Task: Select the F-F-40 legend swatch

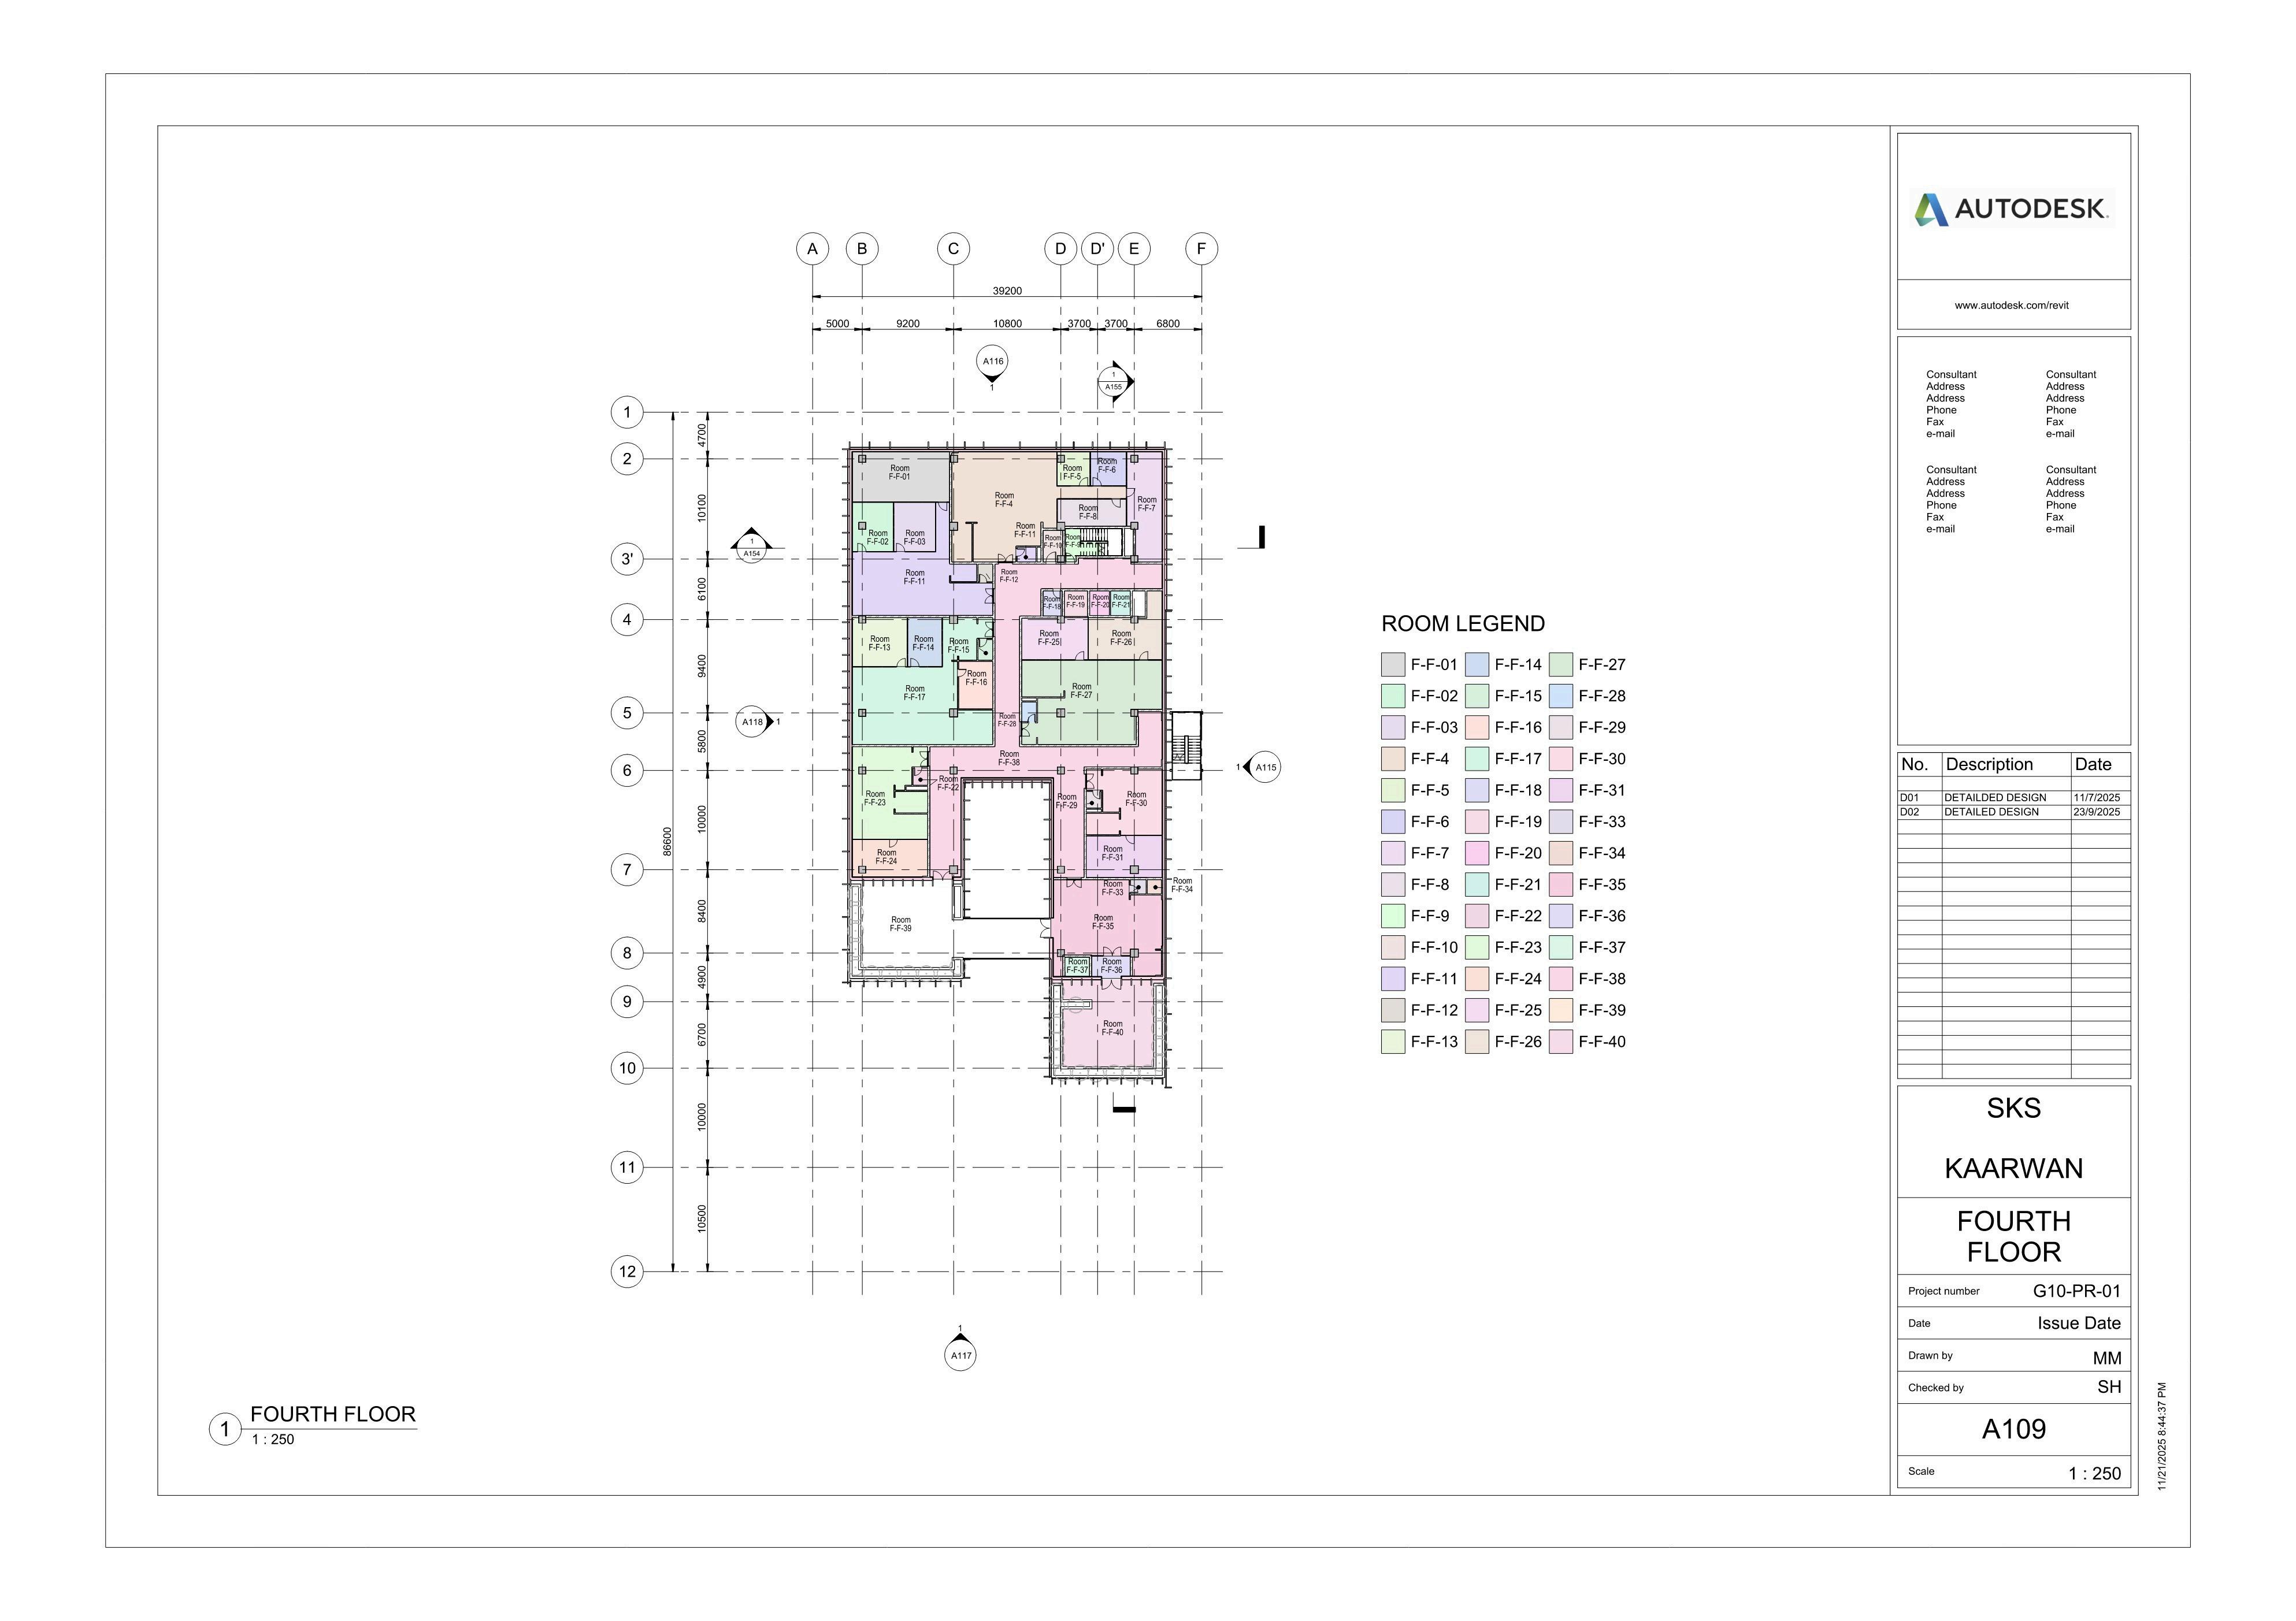Action: pos(1561,1042)
